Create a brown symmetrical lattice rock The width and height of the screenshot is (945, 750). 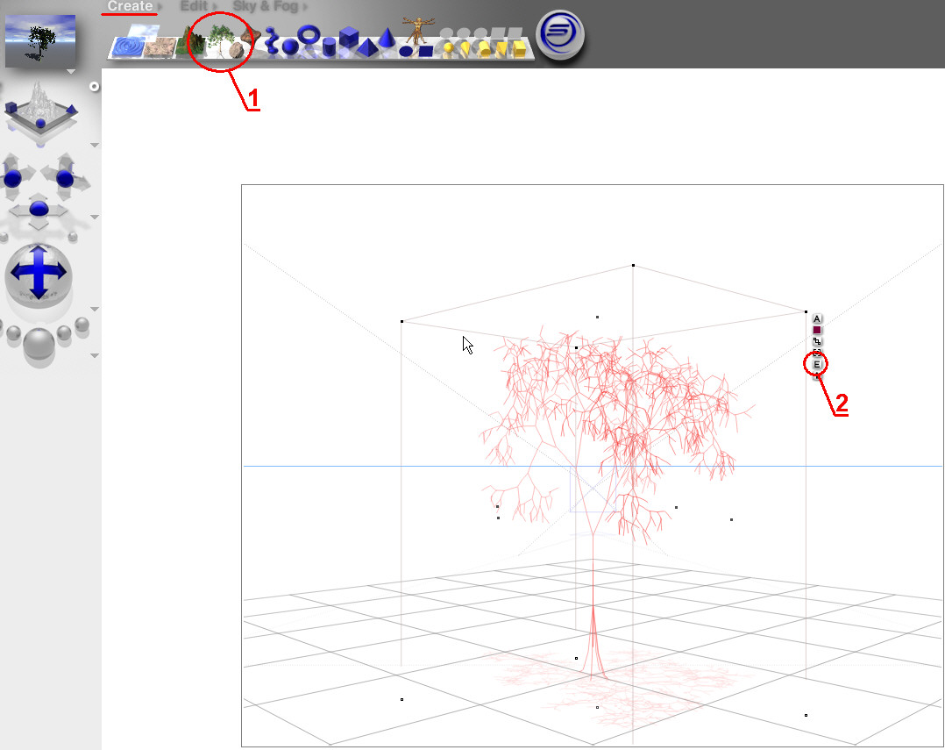[x=251, y=36]
